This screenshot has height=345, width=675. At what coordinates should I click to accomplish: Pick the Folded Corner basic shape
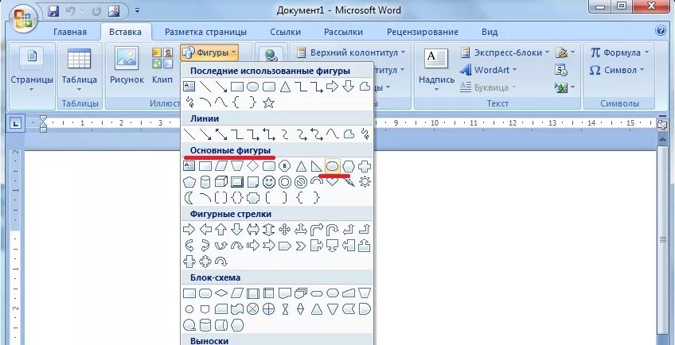point(252,182)
